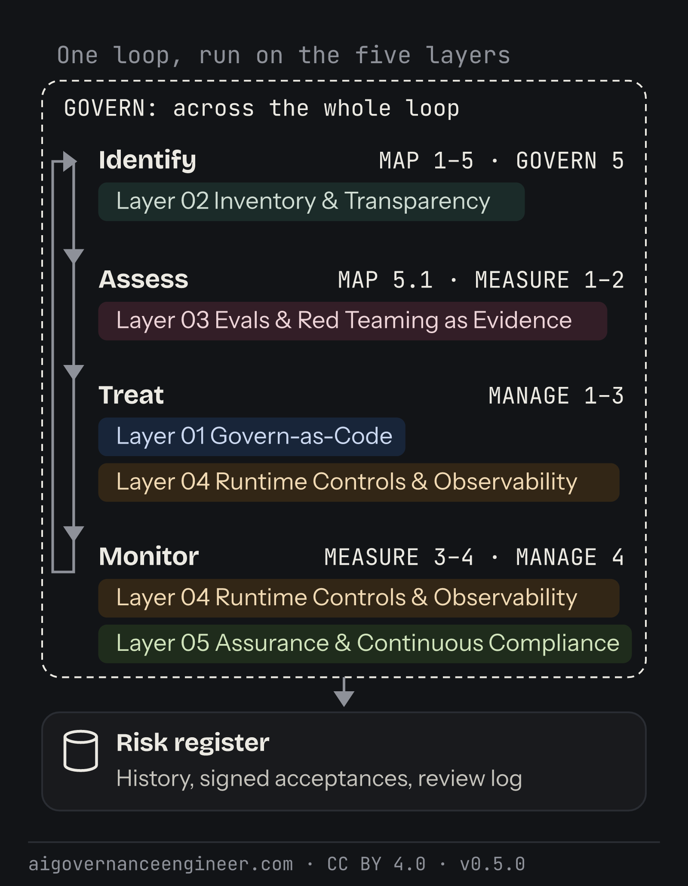Click the GOVERN: across the whole loop label
Viewport: 688px width, 886px height.
pyautogui.click(x=261, y=108)
